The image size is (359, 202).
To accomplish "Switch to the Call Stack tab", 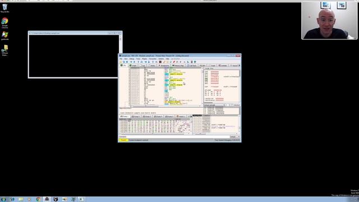I will [x=192, y=66].
